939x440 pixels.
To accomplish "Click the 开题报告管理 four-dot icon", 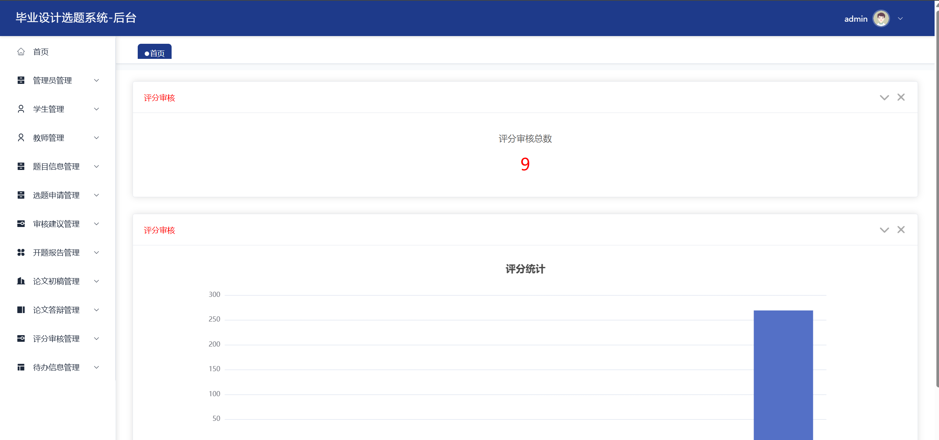I will pyautogui.click(x=21, y=253).
